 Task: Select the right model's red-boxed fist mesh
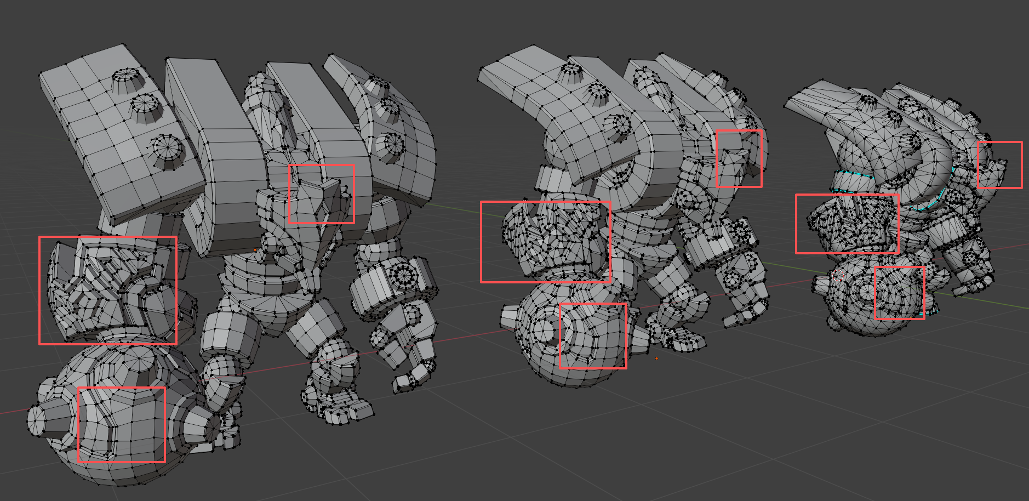[x=847, y=224]
